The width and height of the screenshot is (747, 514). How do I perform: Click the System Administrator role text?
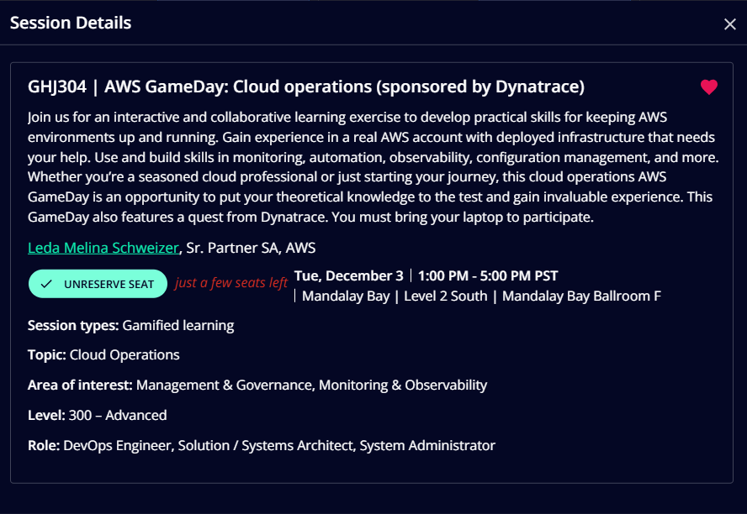pyautogui.click(x=427, y=445)
